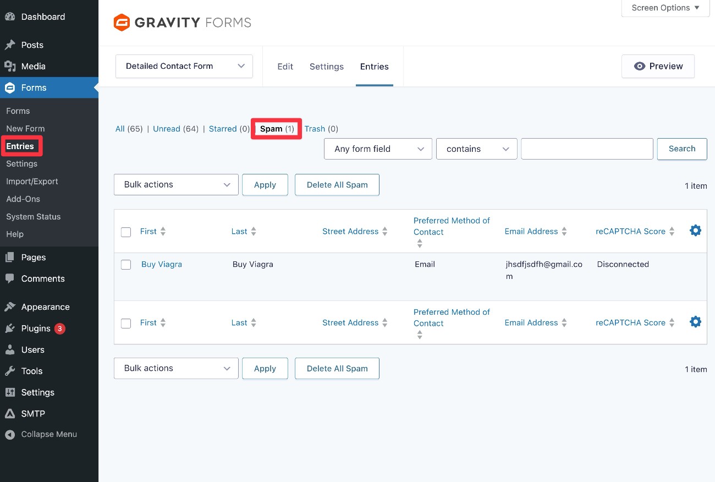Click the bottom table column settings gear
715x482 pixels.
pos(695,322)
